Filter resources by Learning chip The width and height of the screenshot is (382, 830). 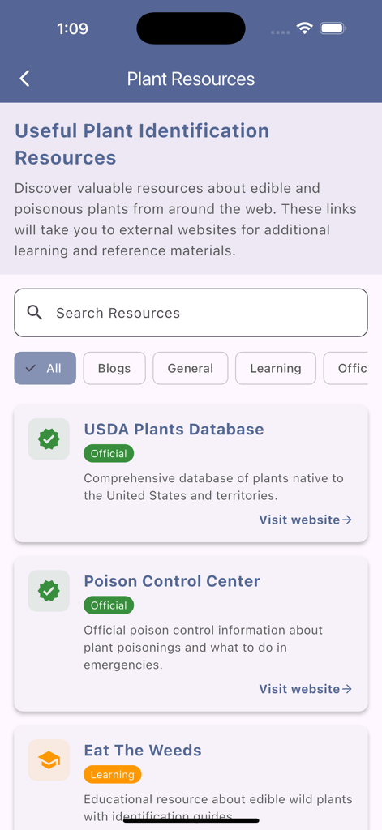click(276, 369)
